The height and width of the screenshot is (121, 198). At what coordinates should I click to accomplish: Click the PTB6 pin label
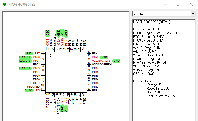[x=95, y=72]
